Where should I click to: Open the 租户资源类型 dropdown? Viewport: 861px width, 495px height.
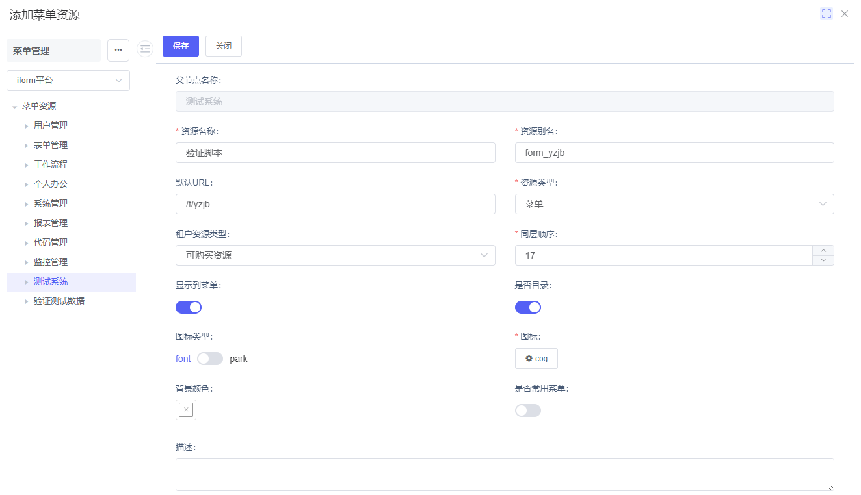335,255
